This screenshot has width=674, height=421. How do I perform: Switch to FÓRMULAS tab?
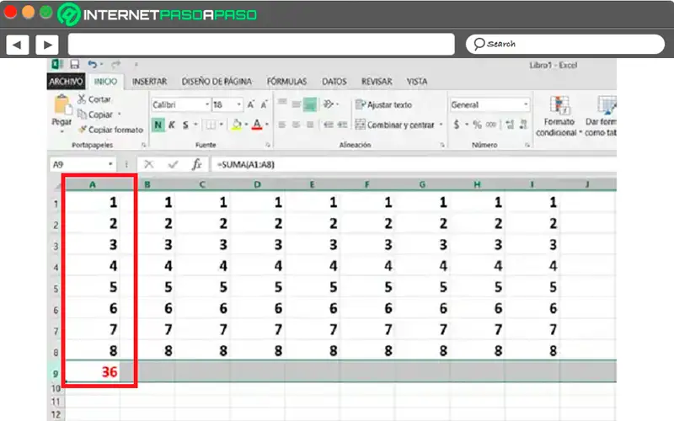click(286, 81)
